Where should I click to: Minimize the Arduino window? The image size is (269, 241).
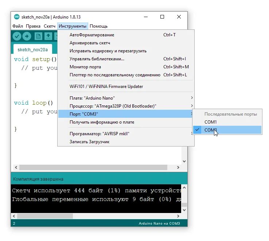[x=146, y=17]
